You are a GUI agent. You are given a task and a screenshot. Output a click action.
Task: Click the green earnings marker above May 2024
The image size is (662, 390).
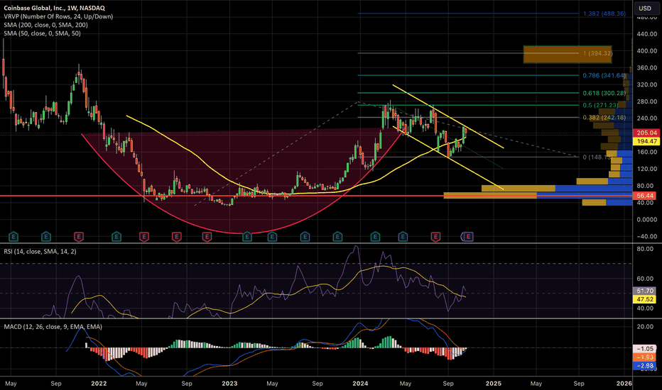click(403, 237)
